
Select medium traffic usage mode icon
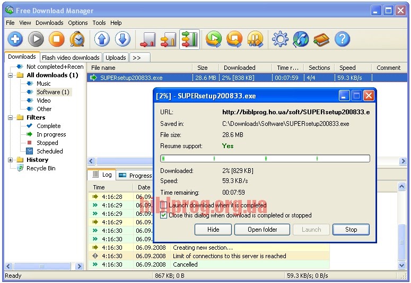(x=168, y=40)
